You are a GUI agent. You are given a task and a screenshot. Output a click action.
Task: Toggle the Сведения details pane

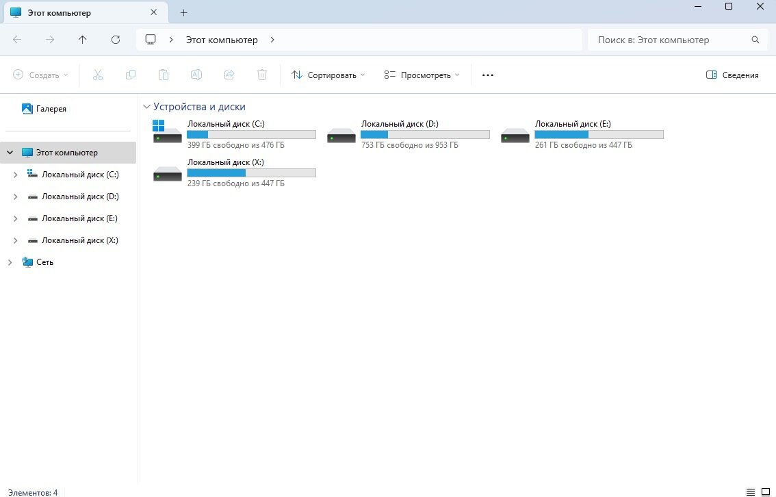pos(732,75)
